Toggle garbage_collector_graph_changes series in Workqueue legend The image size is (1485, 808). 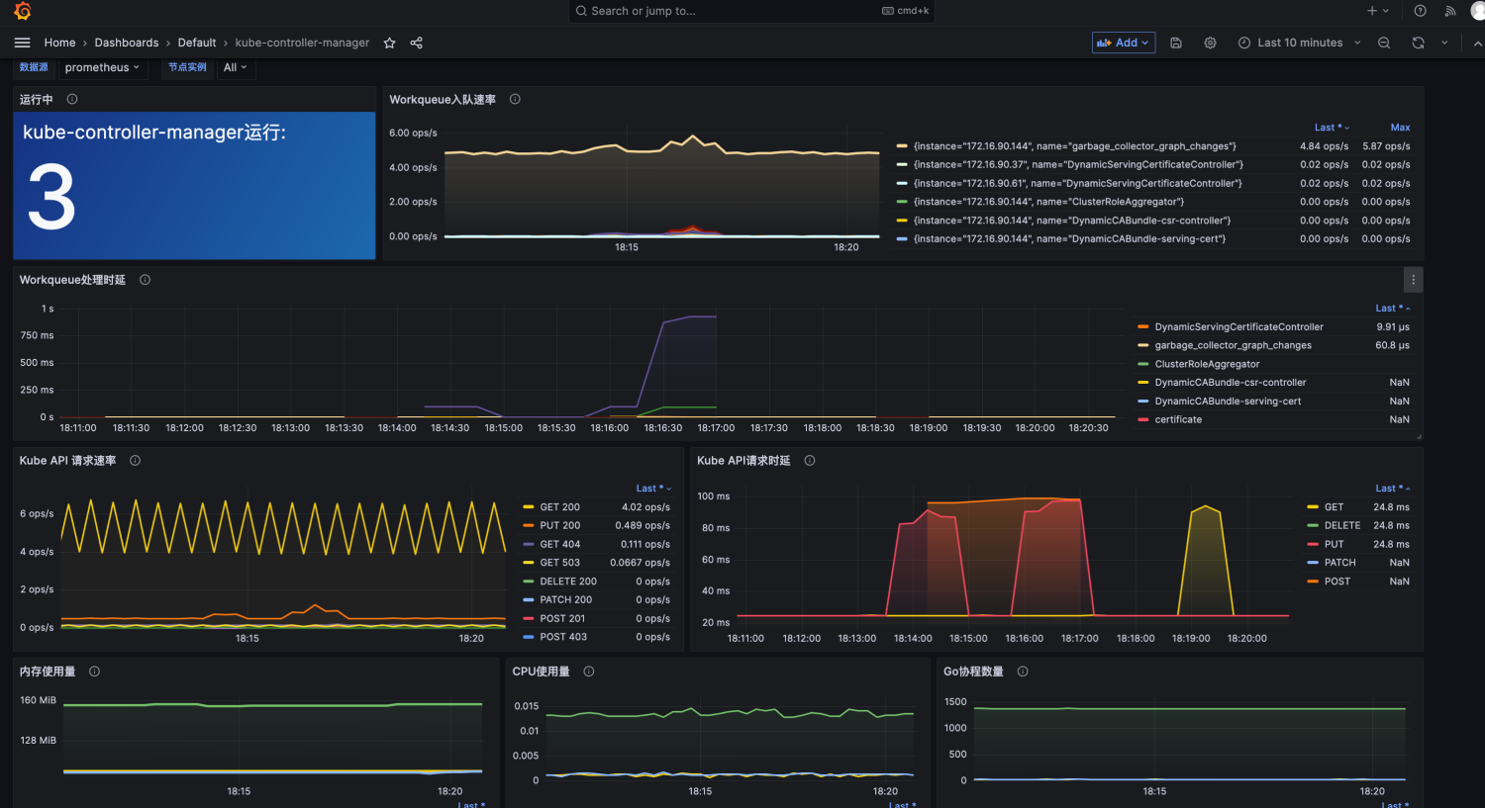point(1233,346)
